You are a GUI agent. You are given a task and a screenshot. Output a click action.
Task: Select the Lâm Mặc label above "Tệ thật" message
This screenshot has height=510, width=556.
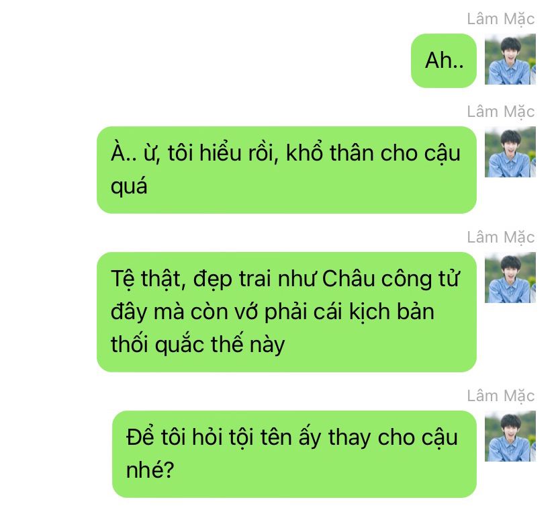click(500, 237)
